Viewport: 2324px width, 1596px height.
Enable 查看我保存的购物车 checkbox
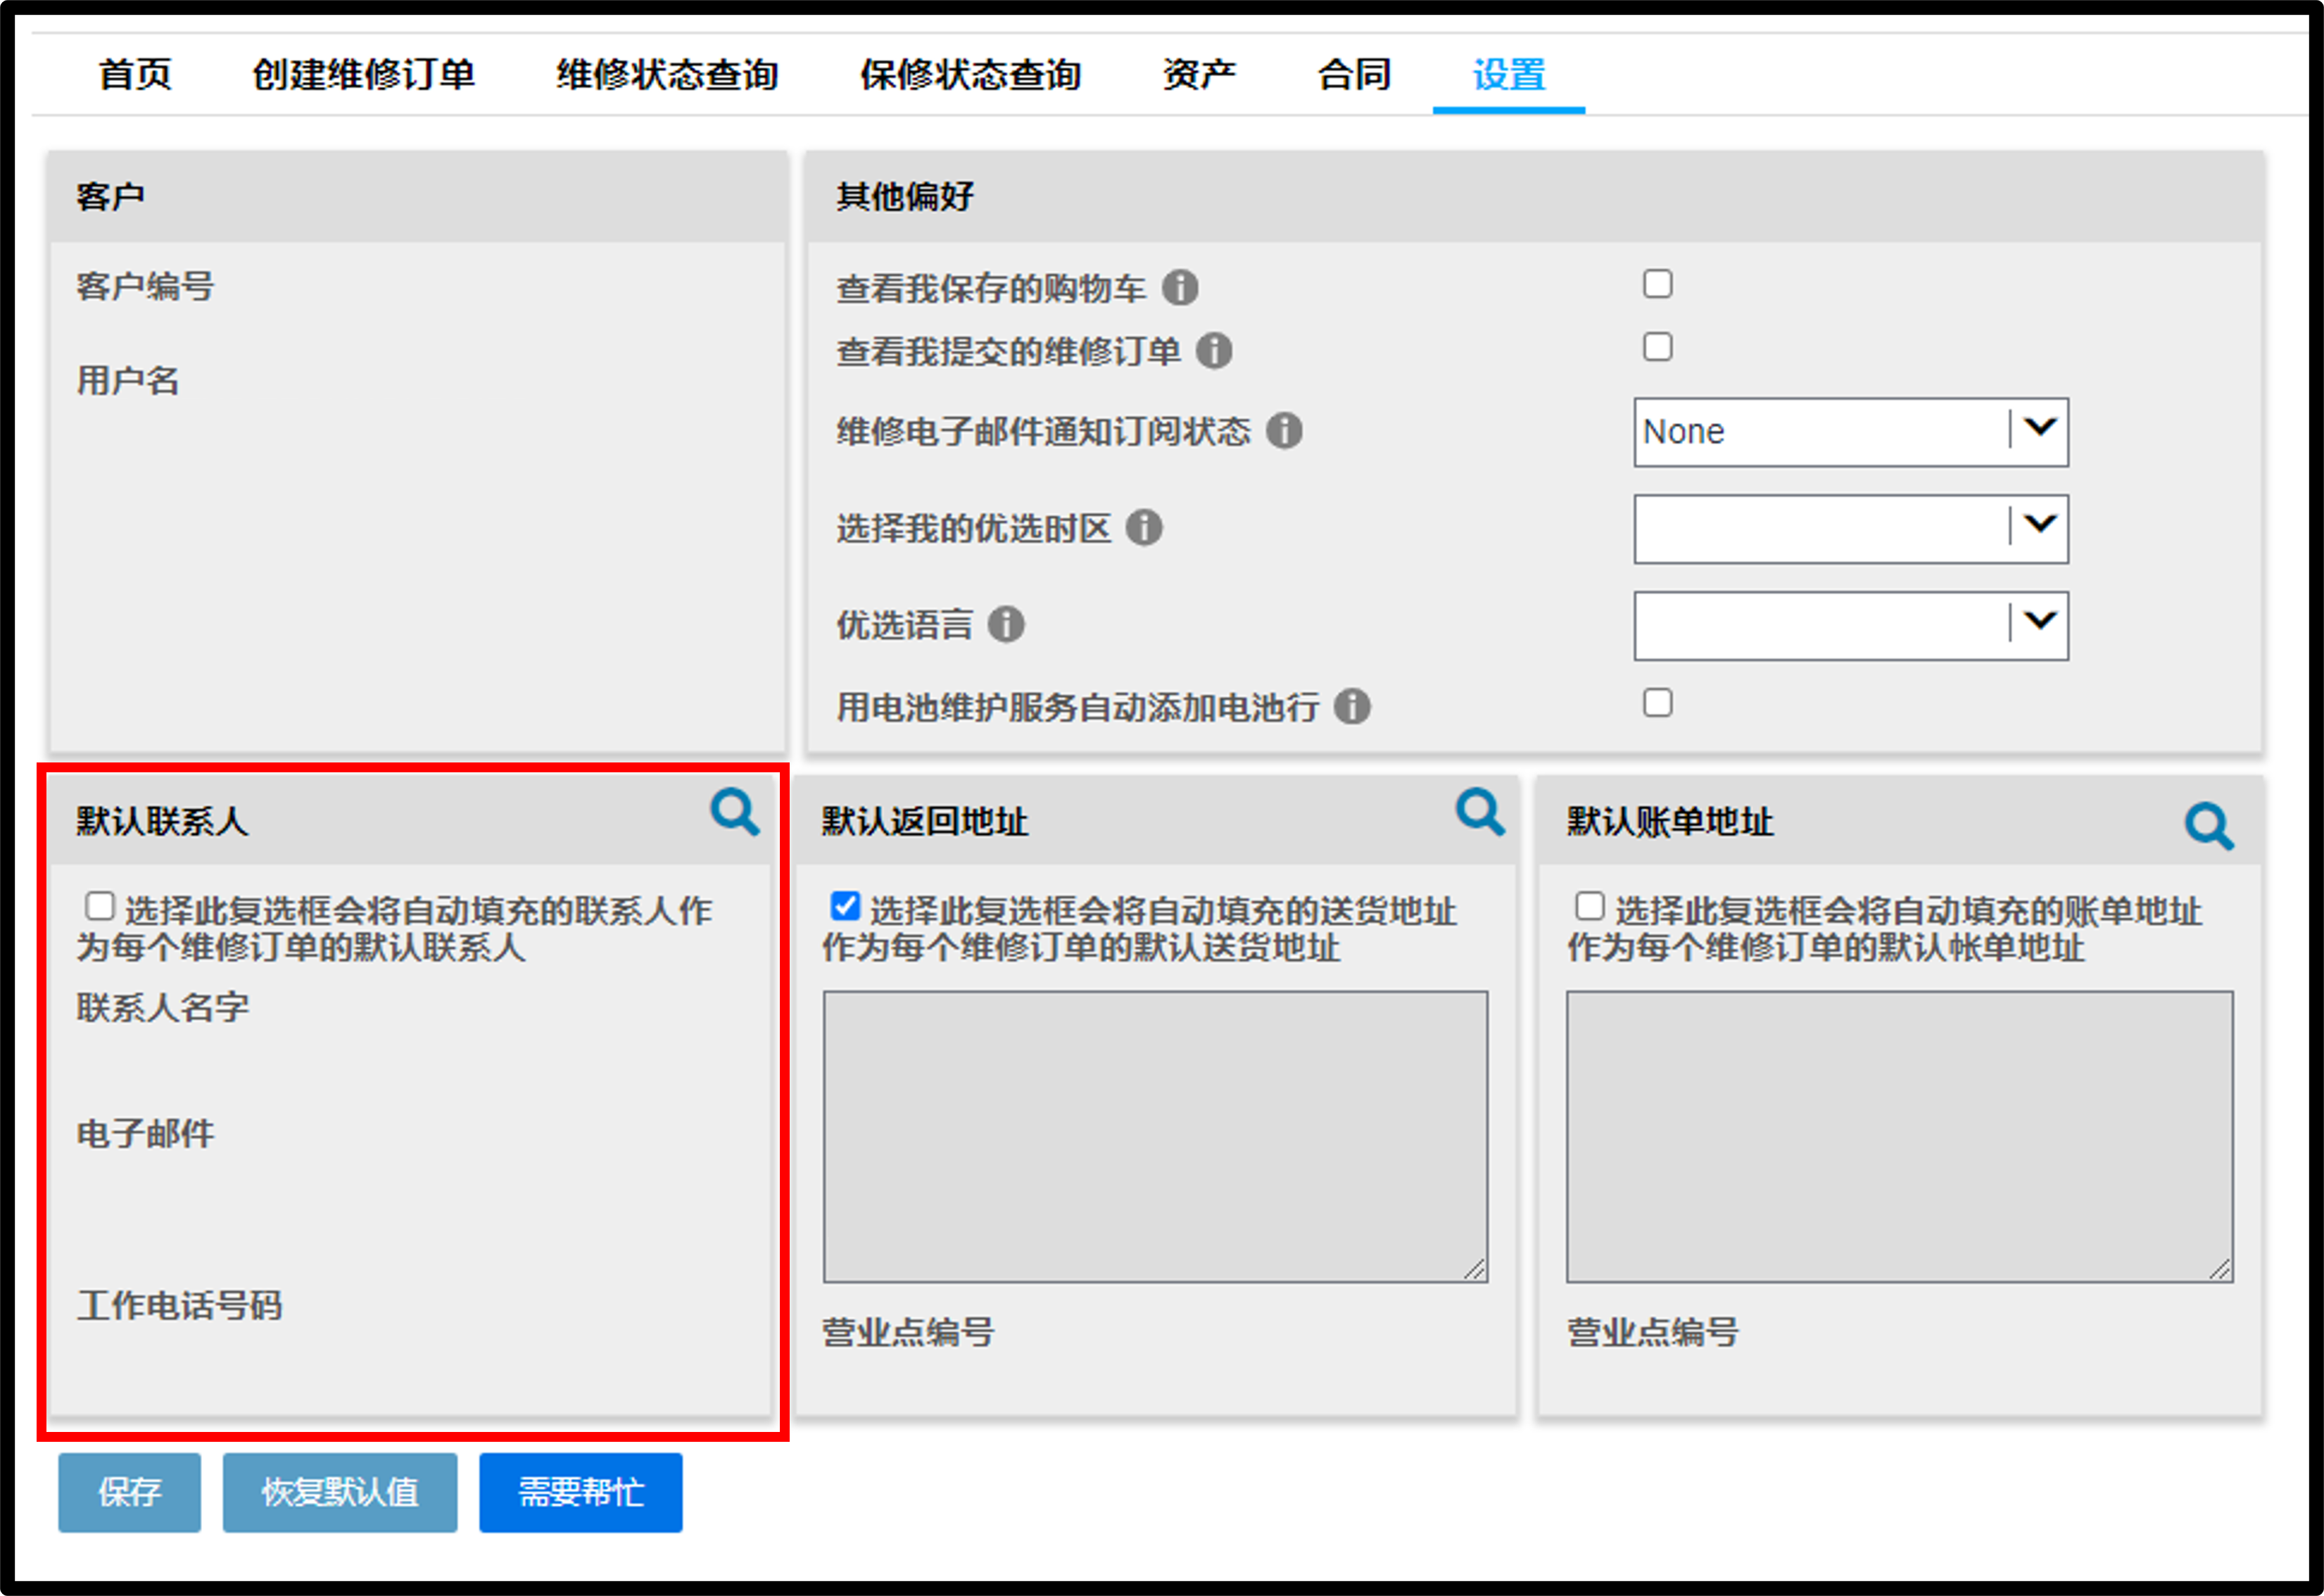coord(1658,284)
